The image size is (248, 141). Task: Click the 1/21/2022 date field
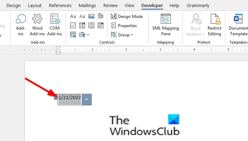click(x=69, y=98)
